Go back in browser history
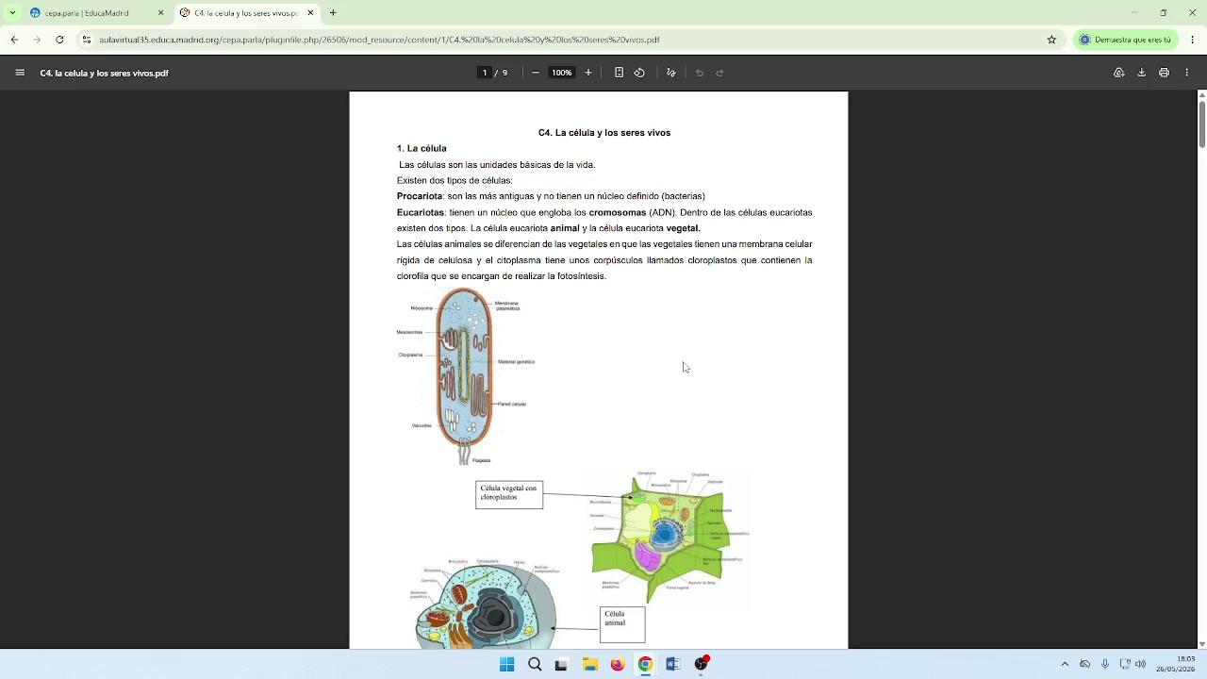Image resolution: width=1207 pixels, height=679 pixels. click(x=14, y=40)
